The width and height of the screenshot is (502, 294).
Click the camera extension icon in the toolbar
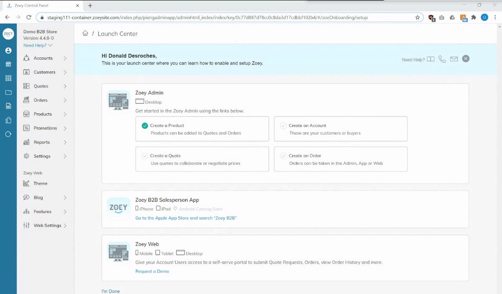[442, 18]
